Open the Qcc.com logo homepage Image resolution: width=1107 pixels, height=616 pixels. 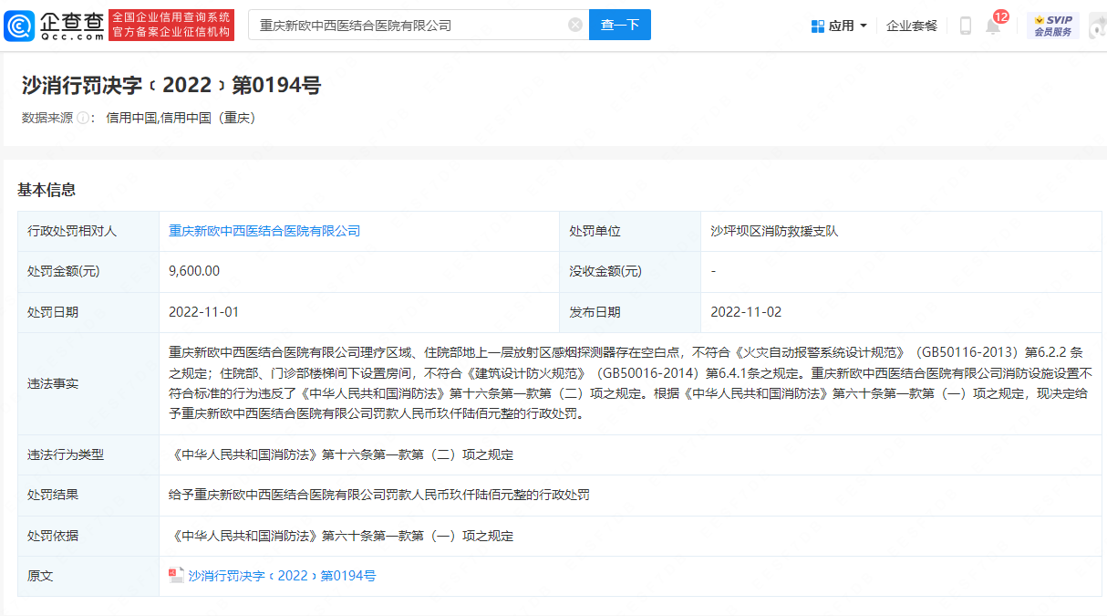pyautogui.click(x=54, y=26)
